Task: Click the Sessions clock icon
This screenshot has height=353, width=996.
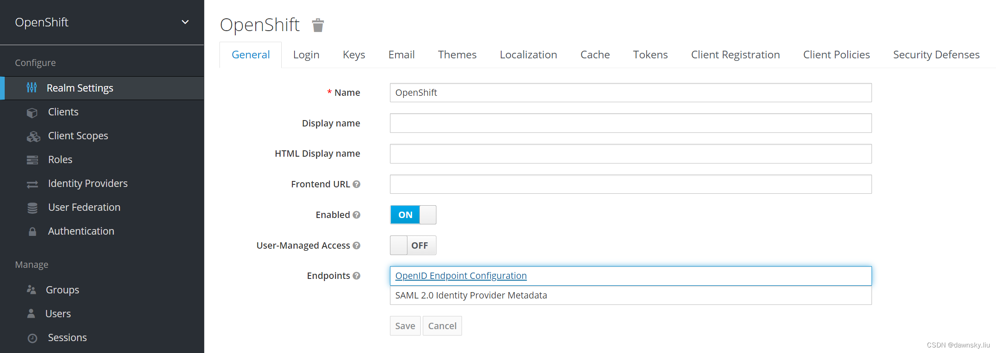Action: point(32,338)
